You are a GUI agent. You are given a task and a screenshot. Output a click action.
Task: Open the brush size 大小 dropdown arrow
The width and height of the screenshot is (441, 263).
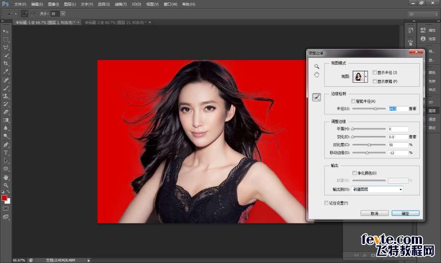point(63,14)
